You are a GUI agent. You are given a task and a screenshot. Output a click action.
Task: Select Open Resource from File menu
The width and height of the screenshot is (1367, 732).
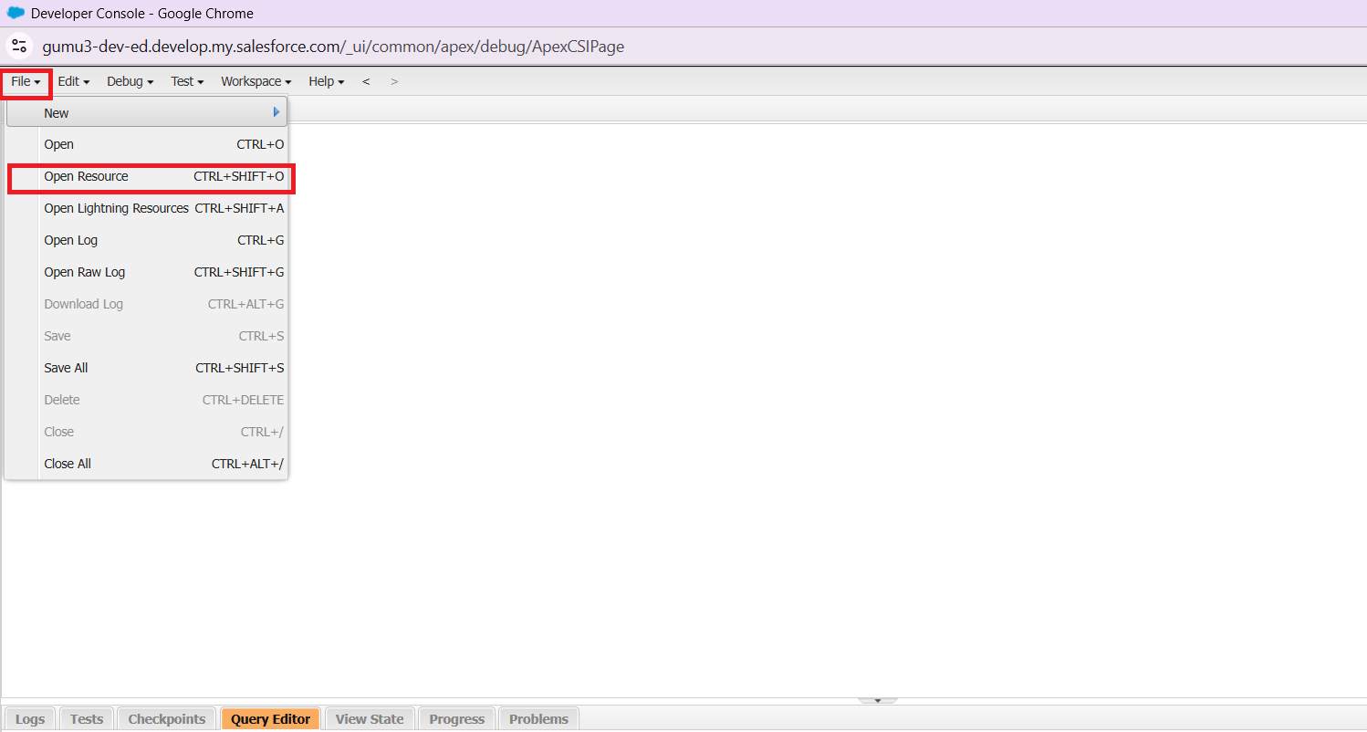(87, 176)
